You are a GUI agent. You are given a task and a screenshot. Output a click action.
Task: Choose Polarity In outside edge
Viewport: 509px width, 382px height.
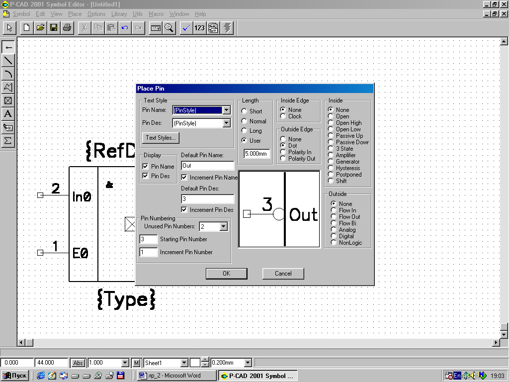283,152
